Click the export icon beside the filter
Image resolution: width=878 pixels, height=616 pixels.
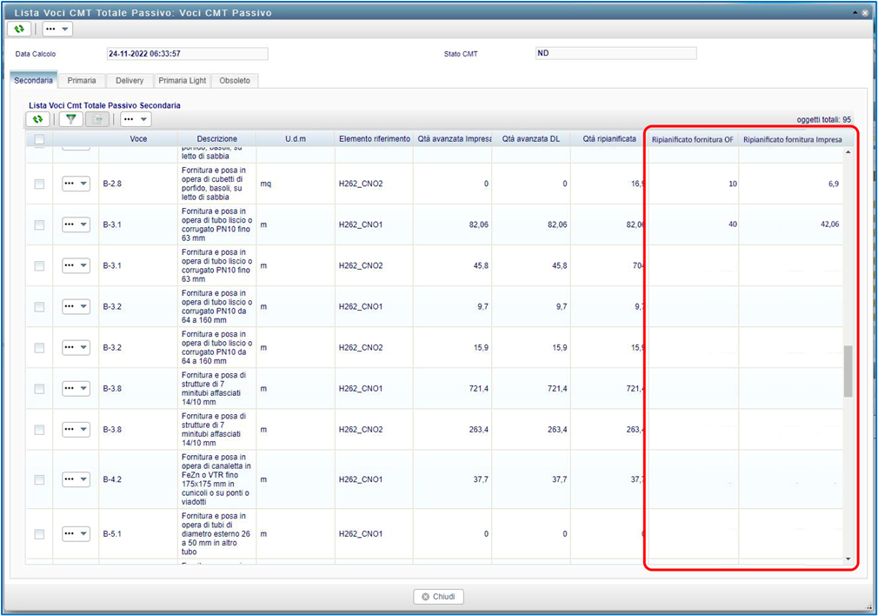(96, 119)
